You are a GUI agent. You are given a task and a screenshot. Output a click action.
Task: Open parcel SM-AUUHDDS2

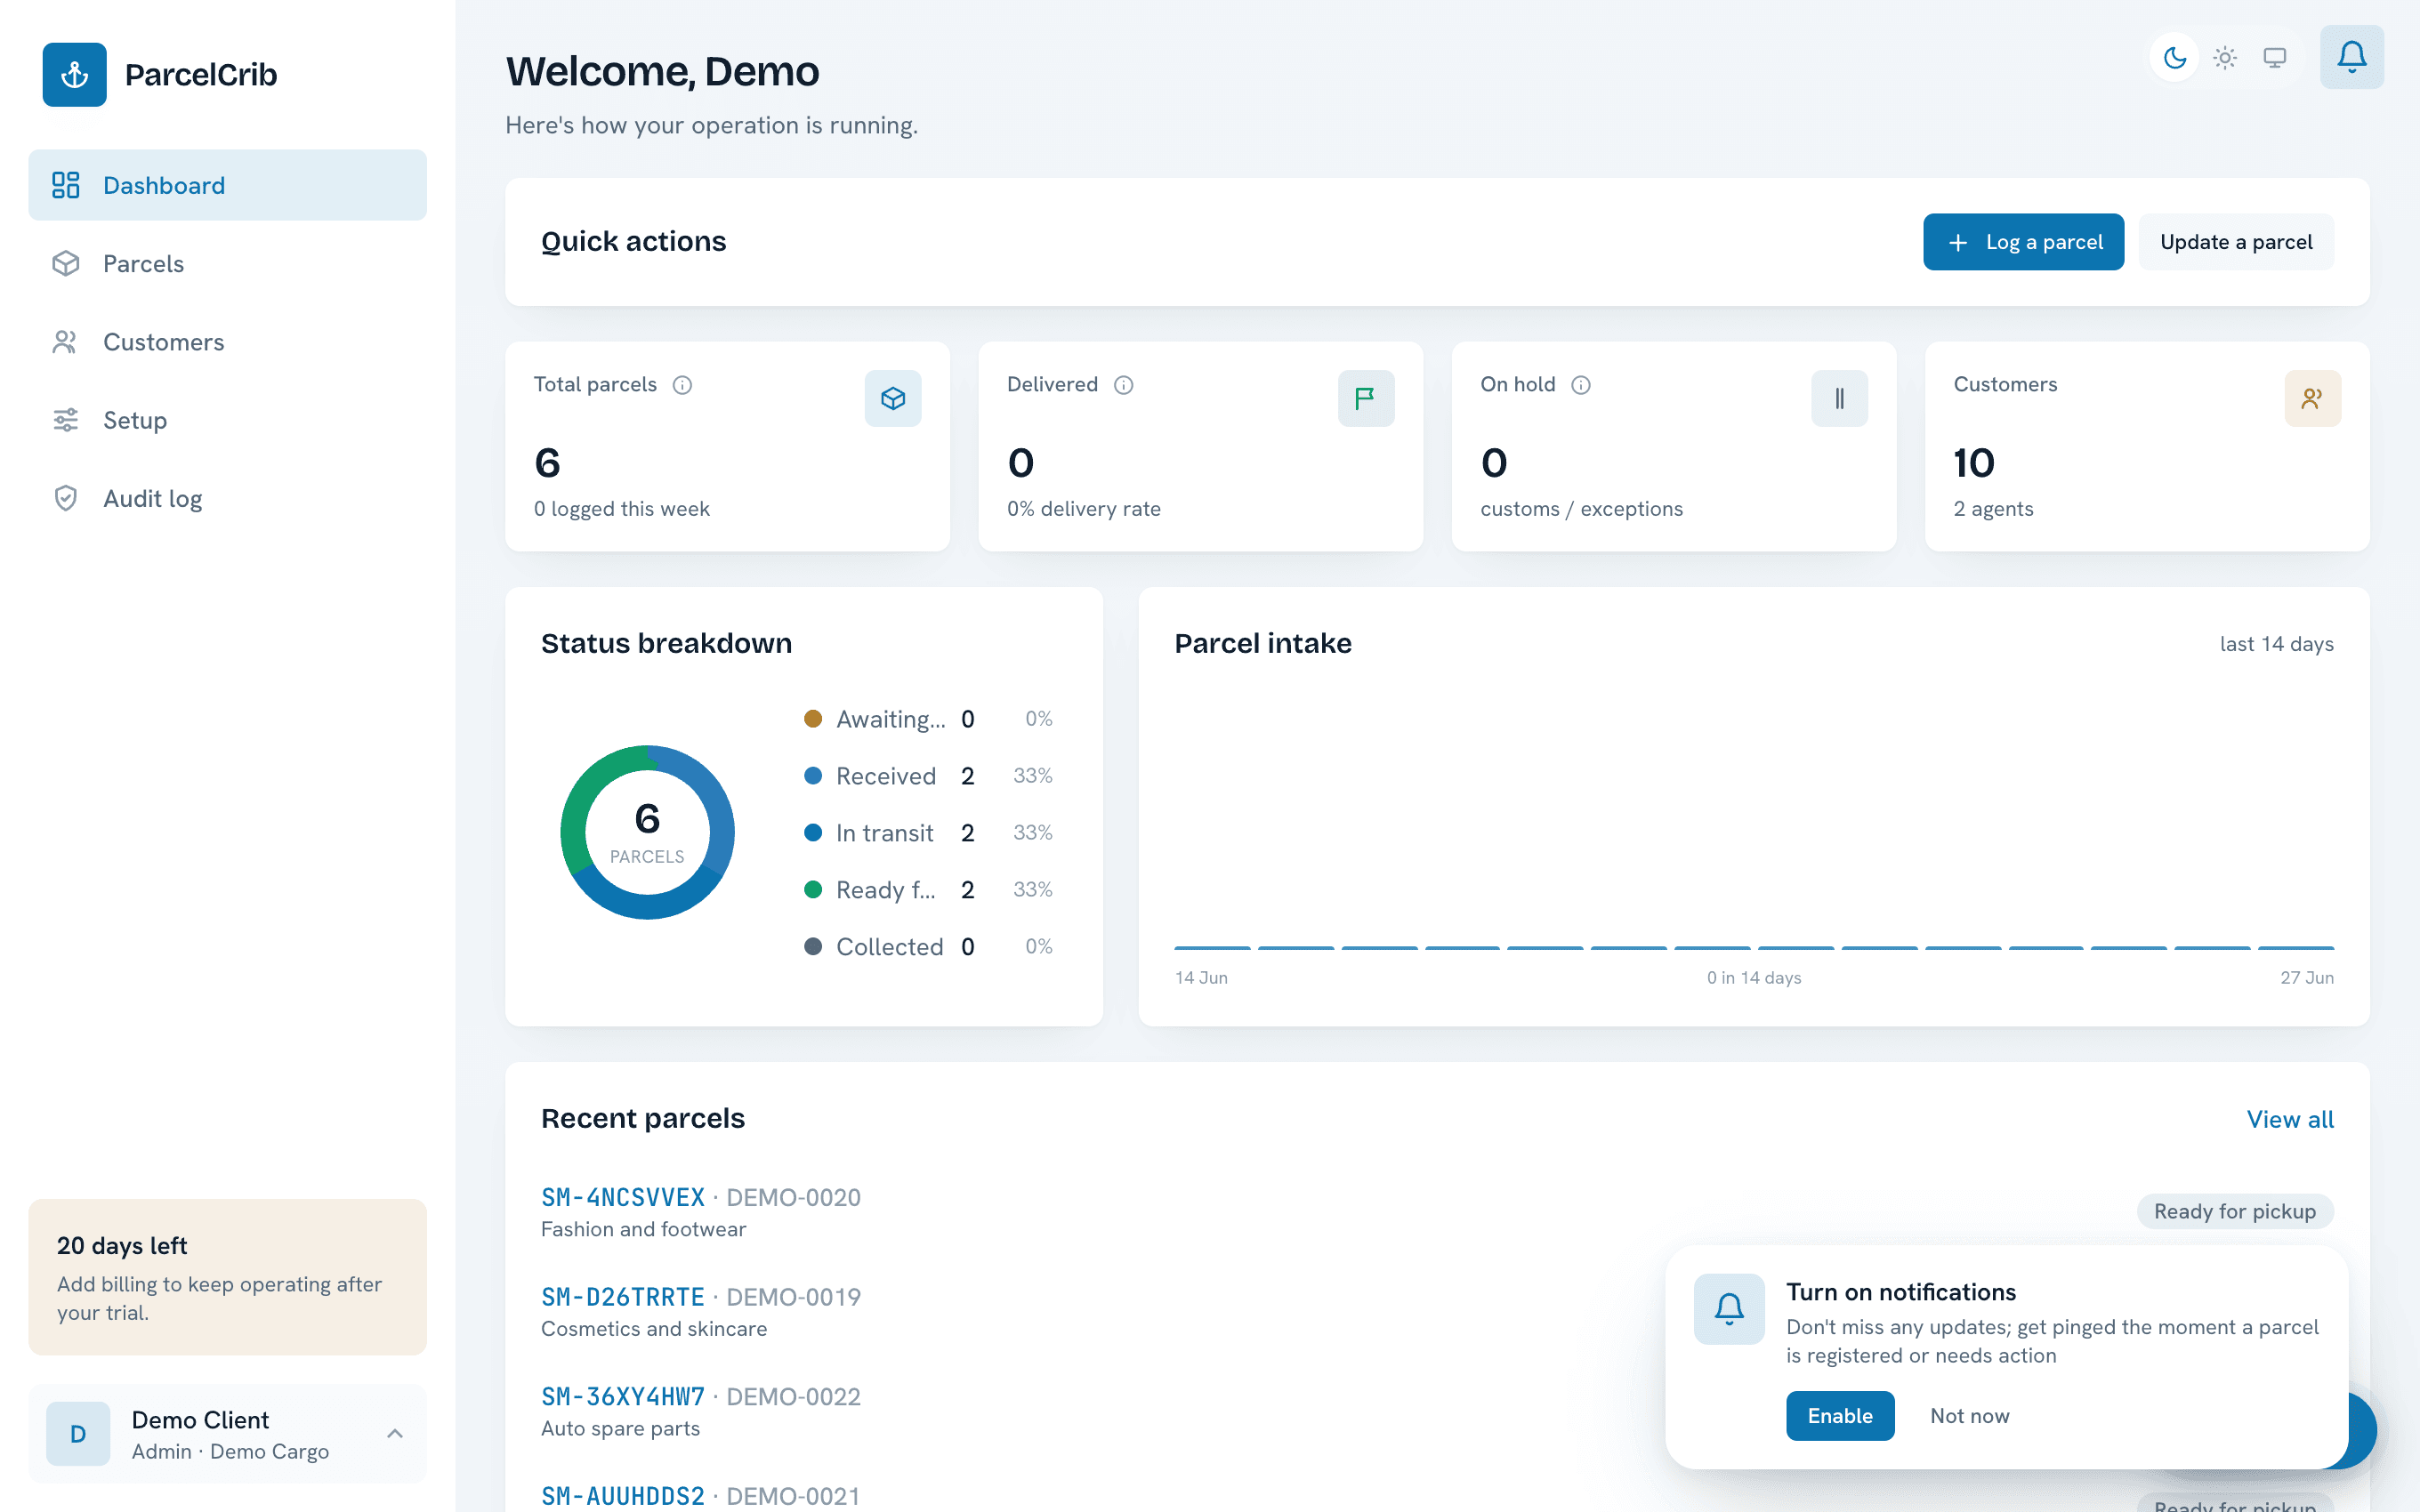(623, 1496)
